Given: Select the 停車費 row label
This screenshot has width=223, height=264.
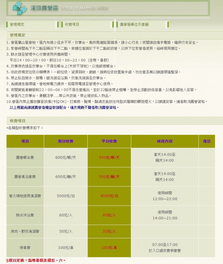Looking at the screenshot, I should tap(25, 247).
